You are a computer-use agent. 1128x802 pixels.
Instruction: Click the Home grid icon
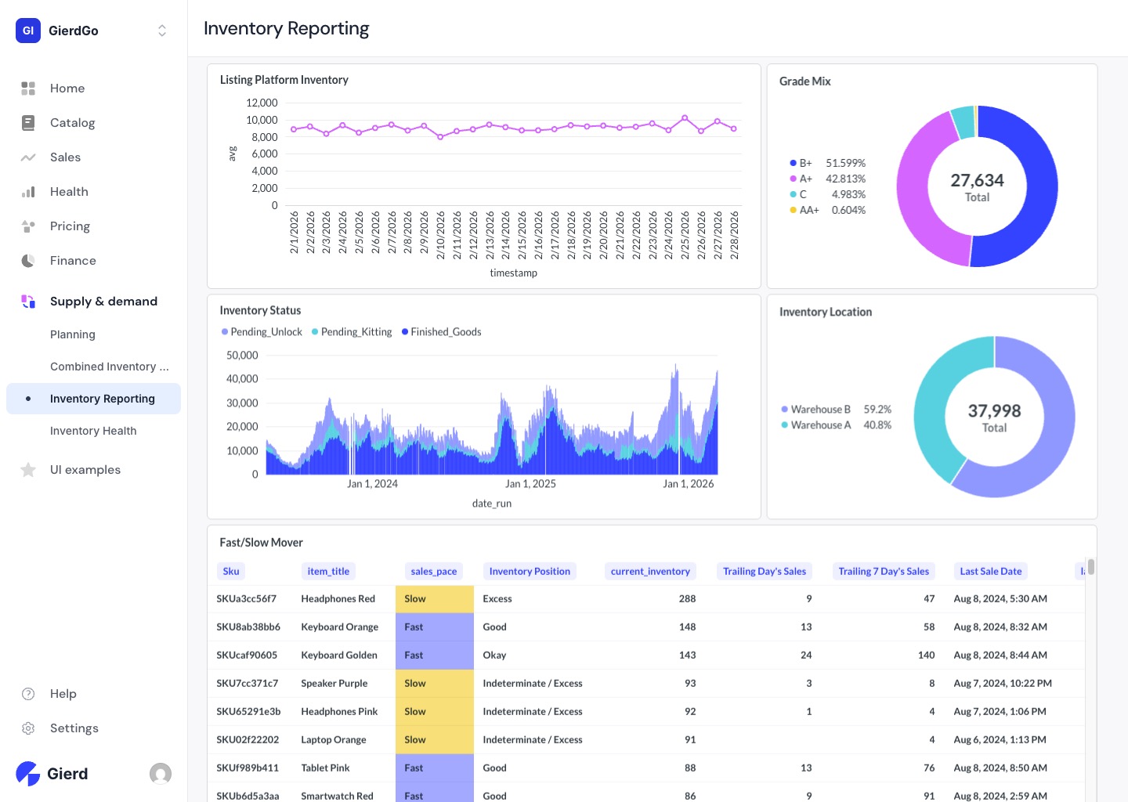coord(28,89)
